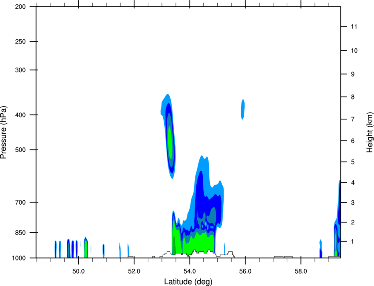Screen dimensions: 374x286
Task: Select the 850 pressure tick label
Action: click(x=20, y=233)
